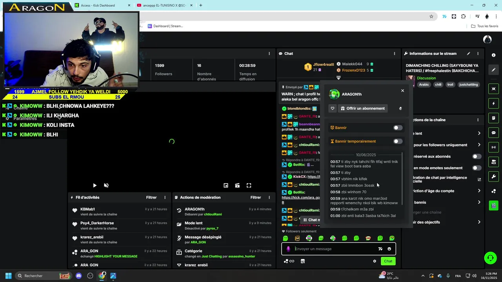The image size is (502, 282).
Task: Click the document icon in right sidebar
Action: pyautogui.click(x=494, y=118)
